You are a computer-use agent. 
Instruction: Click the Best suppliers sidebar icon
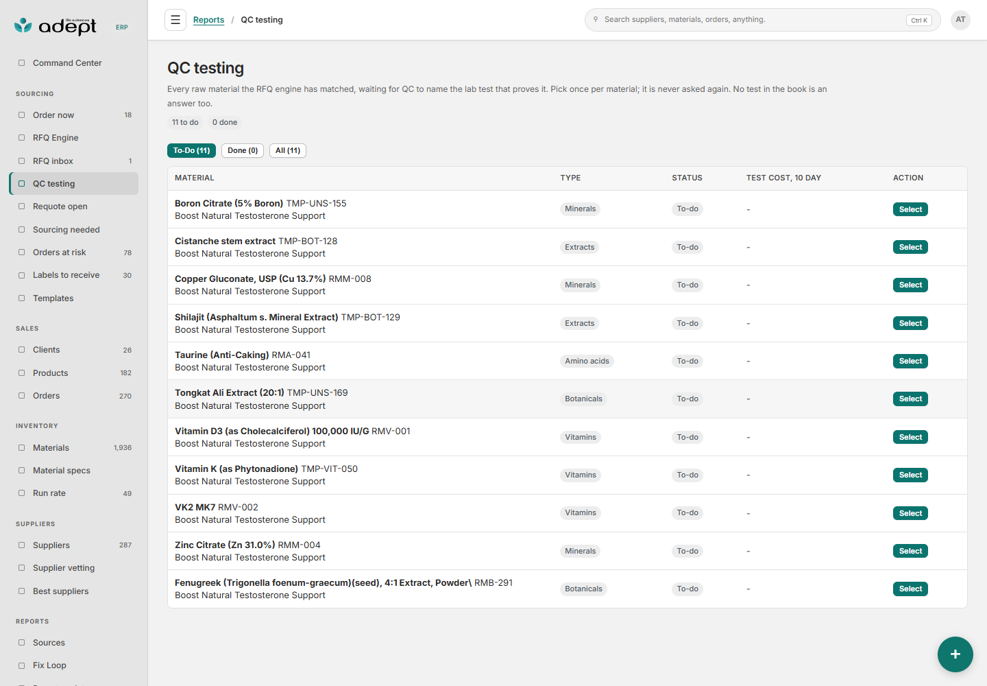[x=21, y=591]
